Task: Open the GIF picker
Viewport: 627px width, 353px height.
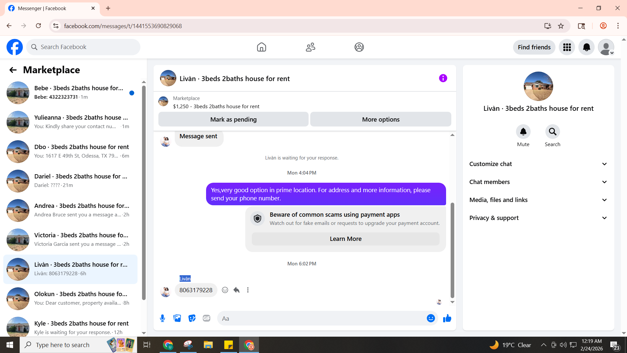Action: (206, 318)
